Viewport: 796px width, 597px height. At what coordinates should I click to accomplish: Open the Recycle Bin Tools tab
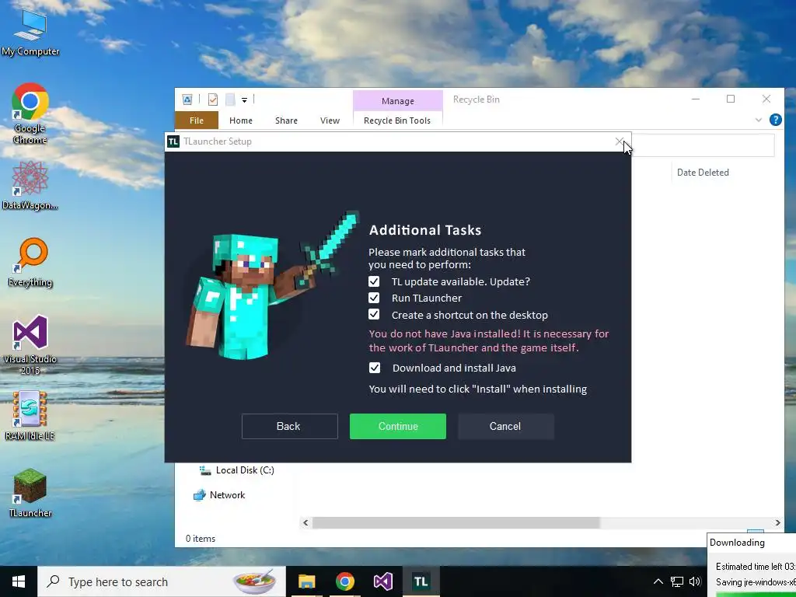pyautogui.click(x=397, y=120)
